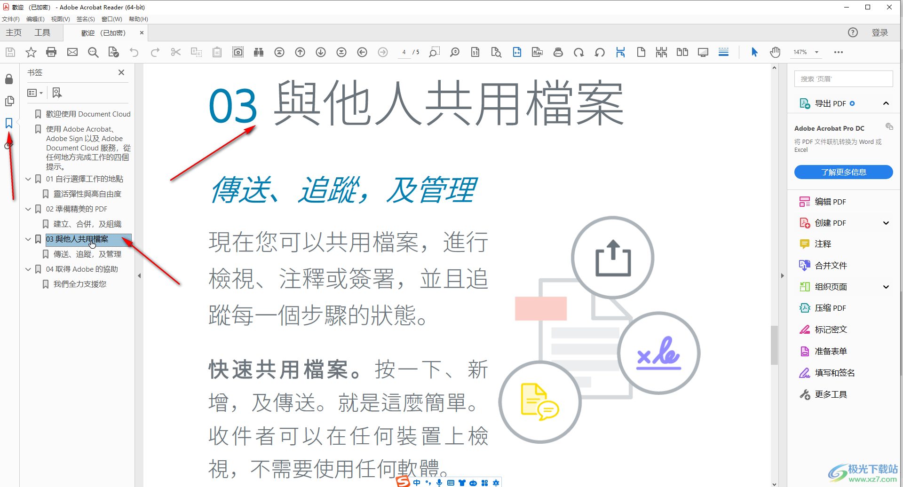Collapse the 04 取得 Adobe 的協助 bookmark

[x=28, y=269]
